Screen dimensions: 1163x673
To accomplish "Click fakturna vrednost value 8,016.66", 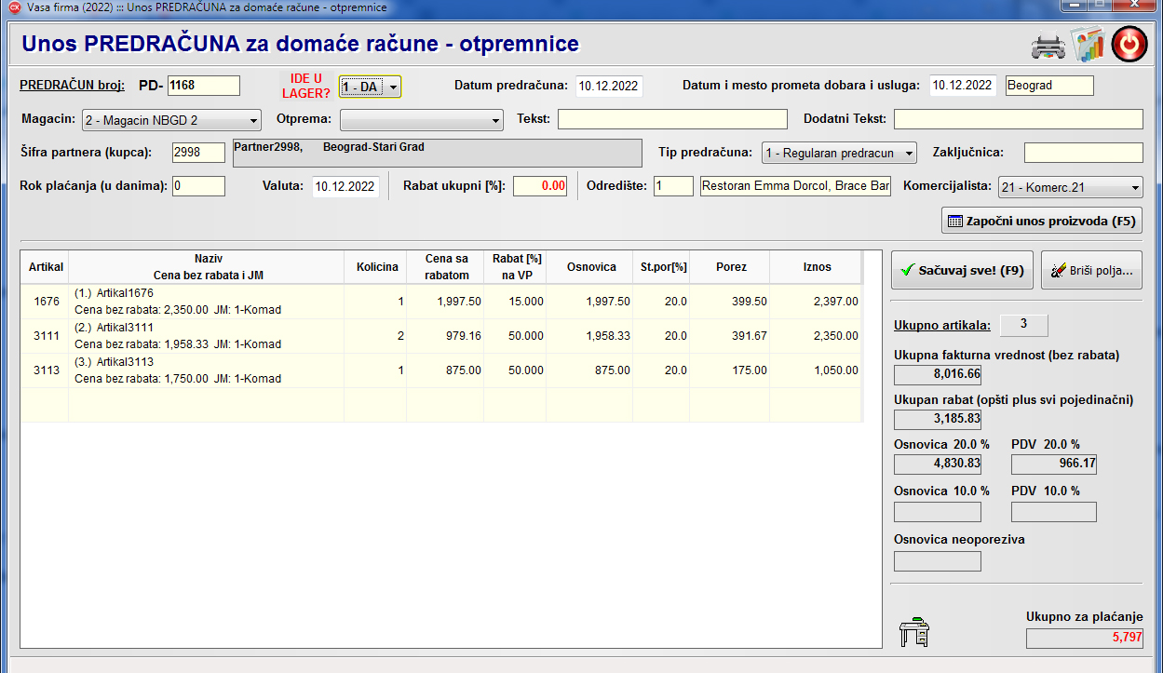I will (x=938, y=374).
